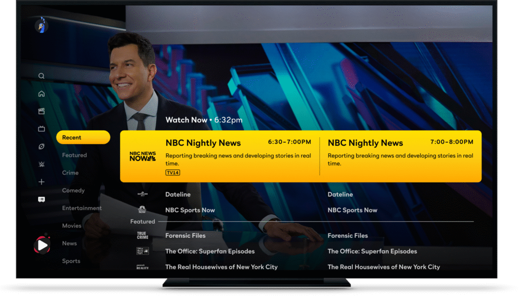Select the 7:00-8:00PM NBC Nightly News listing
The image size is (519, 298).
click(x=400, y=155)
